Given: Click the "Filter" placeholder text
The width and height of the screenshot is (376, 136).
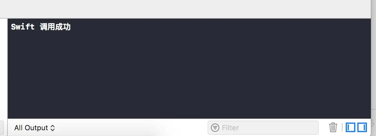Looking at the screenshot, I should (x=230, y=128).
